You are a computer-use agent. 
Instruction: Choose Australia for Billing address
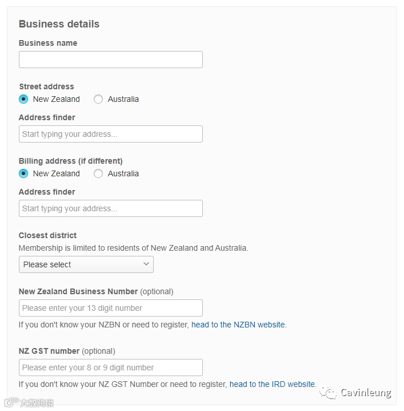98,173
